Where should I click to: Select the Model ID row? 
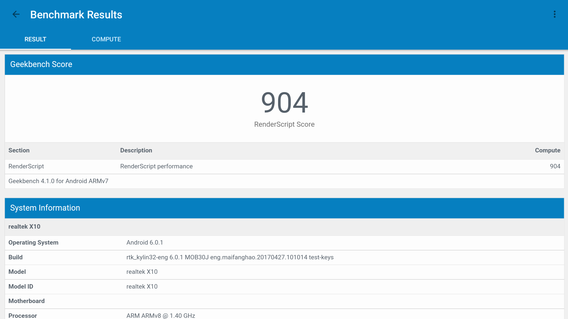click(21, 287)
